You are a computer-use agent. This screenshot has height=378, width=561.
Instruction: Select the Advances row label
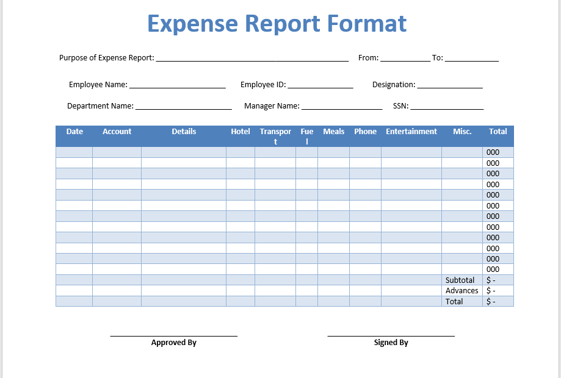click(462, 291)
